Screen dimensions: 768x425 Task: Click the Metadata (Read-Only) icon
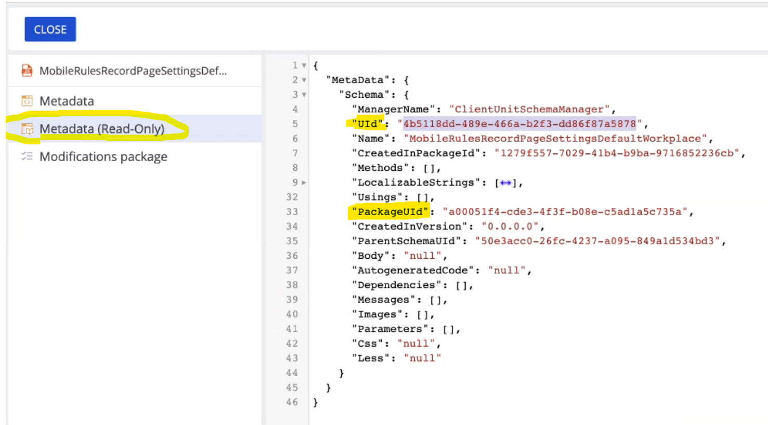[27, 129]
